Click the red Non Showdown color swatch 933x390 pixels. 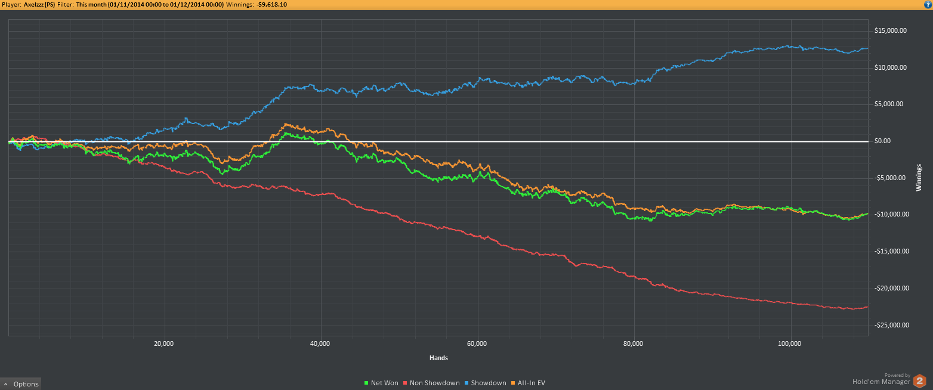tap(406, 383)
